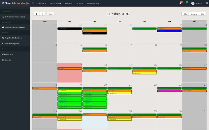Open Registro de Atividades link
Viewport: 209px width, 130px height.
(x=14, y=38)
